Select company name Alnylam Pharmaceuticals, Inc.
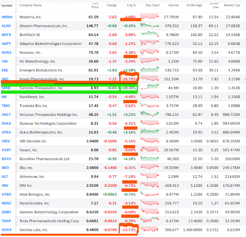 [x=44, y=26]
